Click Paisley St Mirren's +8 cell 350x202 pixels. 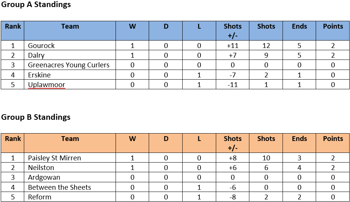click(233, 158)
